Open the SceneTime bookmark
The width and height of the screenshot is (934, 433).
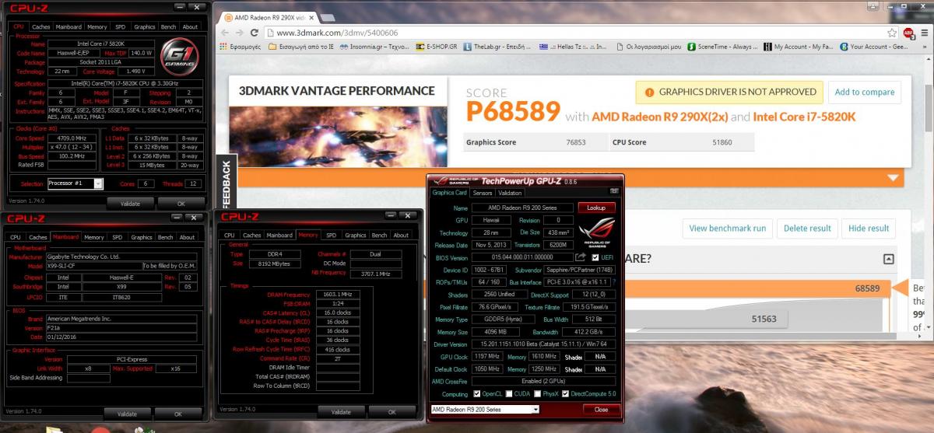722,47
